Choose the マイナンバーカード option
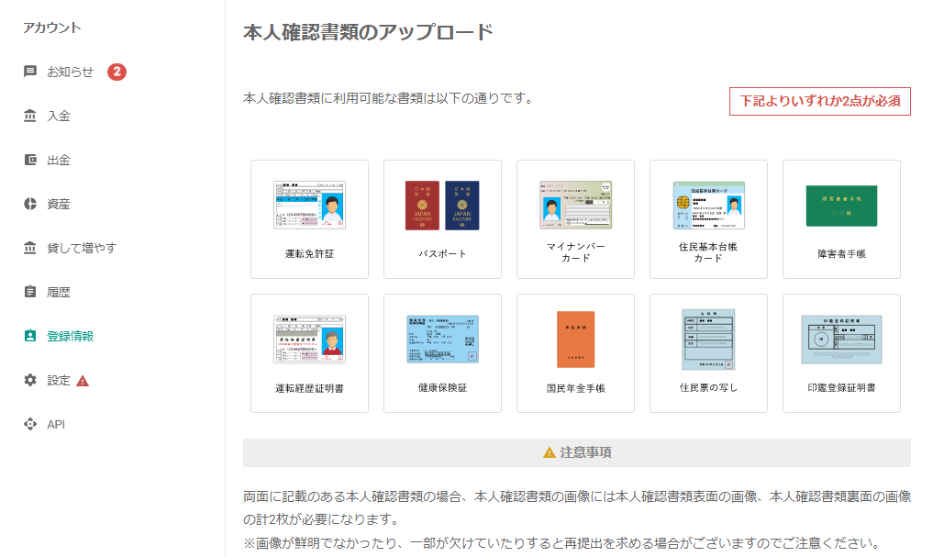 coord(575,219)
